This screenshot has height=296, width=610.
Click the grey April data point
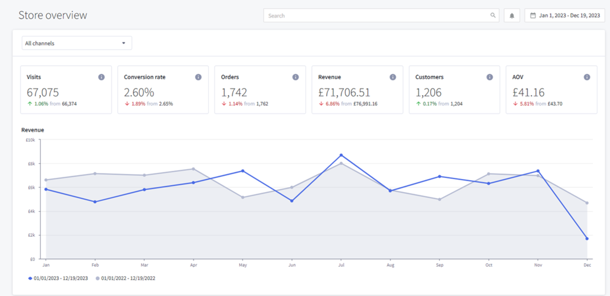[193, 169]
